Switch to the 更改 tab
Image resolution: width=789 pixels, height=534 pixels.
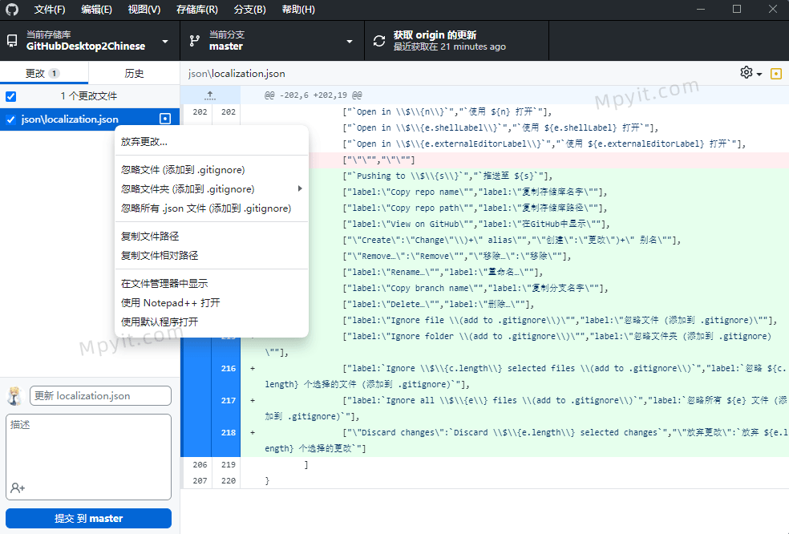coord(44,73)
